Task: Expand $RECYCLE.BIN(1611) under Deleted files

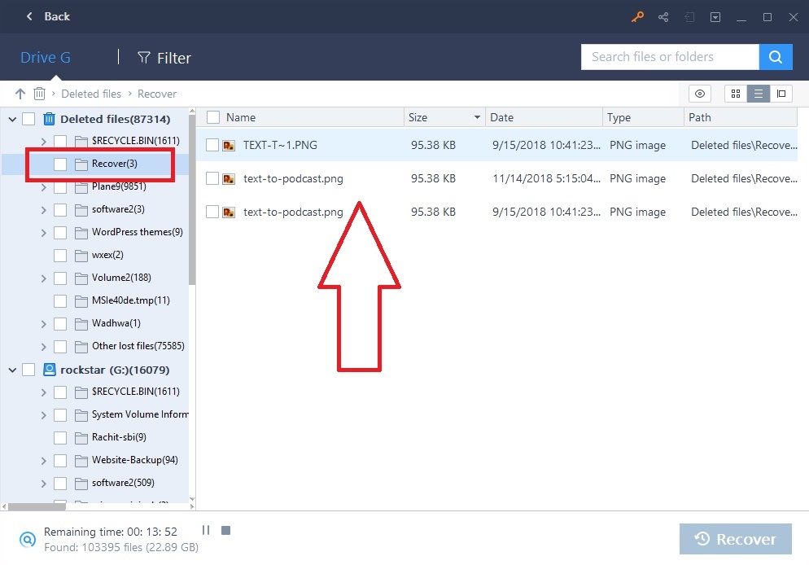Action: point(43,141)
